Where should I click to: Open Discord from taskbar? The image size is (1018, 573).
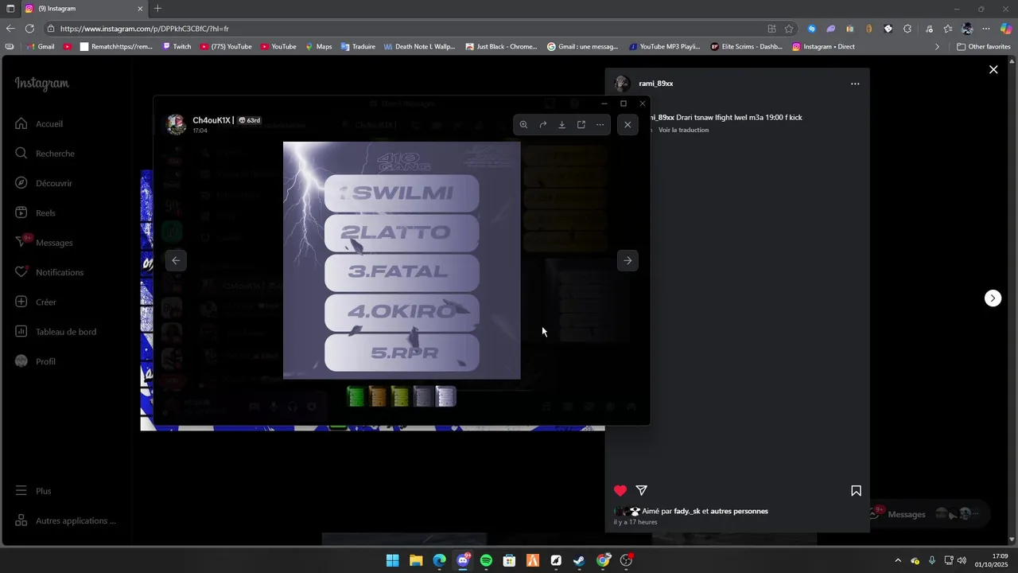pos(463,560)
